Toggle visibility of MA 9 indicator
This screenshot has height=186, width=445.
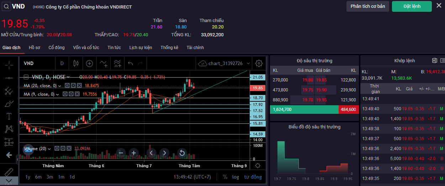tap(65, 94)
